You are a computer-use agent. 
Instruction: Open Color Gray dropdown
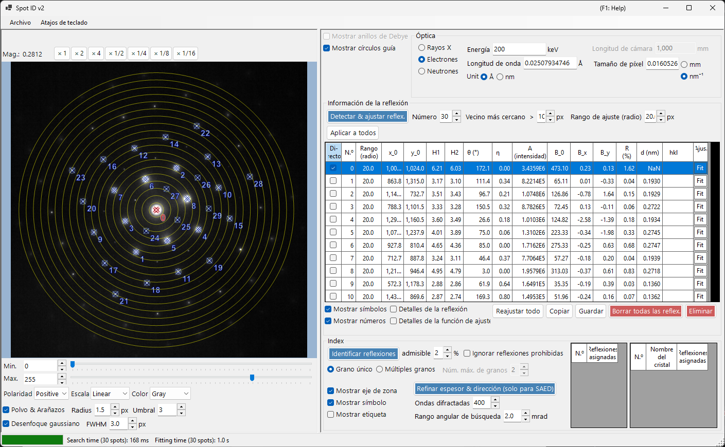pyautogui.click(x=171, y=394)
